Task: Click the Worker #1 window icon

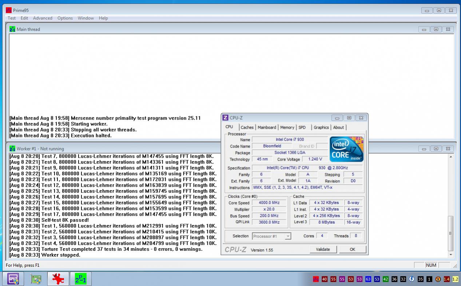Action: pos(12,148)
